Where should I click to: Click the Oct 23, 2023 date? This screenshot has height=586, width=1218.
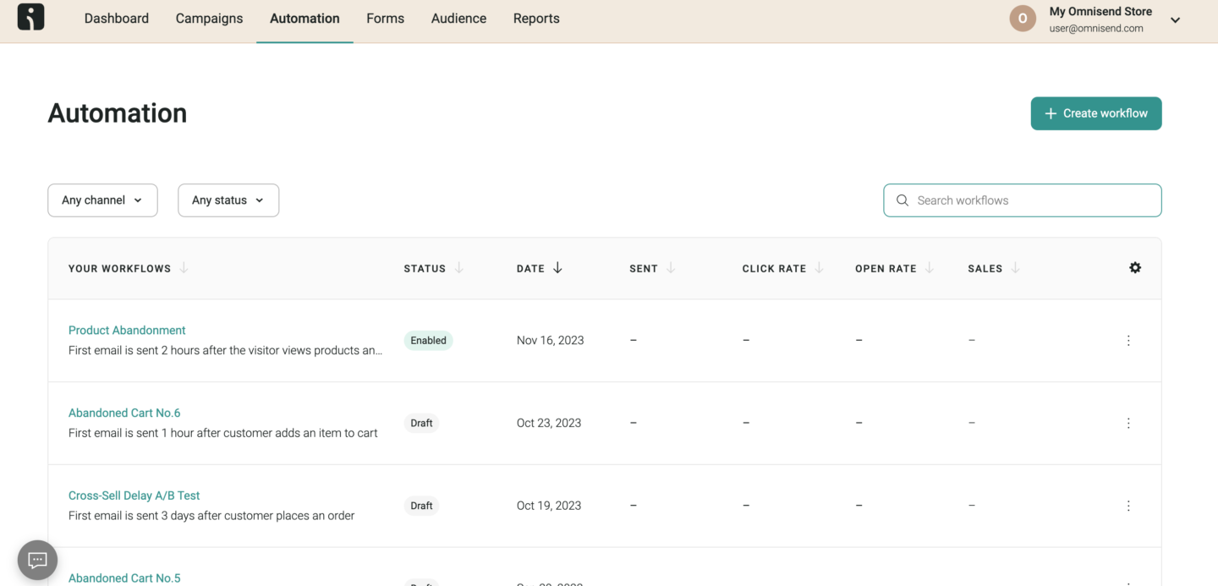pos(549,423)
